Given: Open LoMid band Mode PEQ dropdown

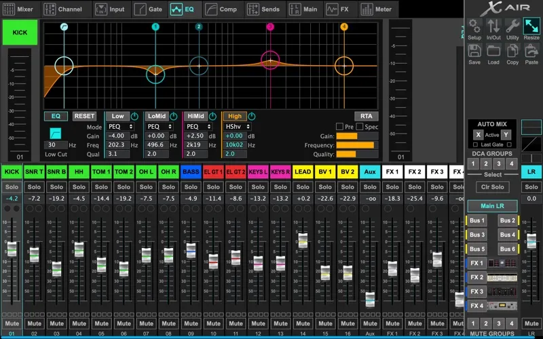Looking at the screenshot, I should click(159, 127).
